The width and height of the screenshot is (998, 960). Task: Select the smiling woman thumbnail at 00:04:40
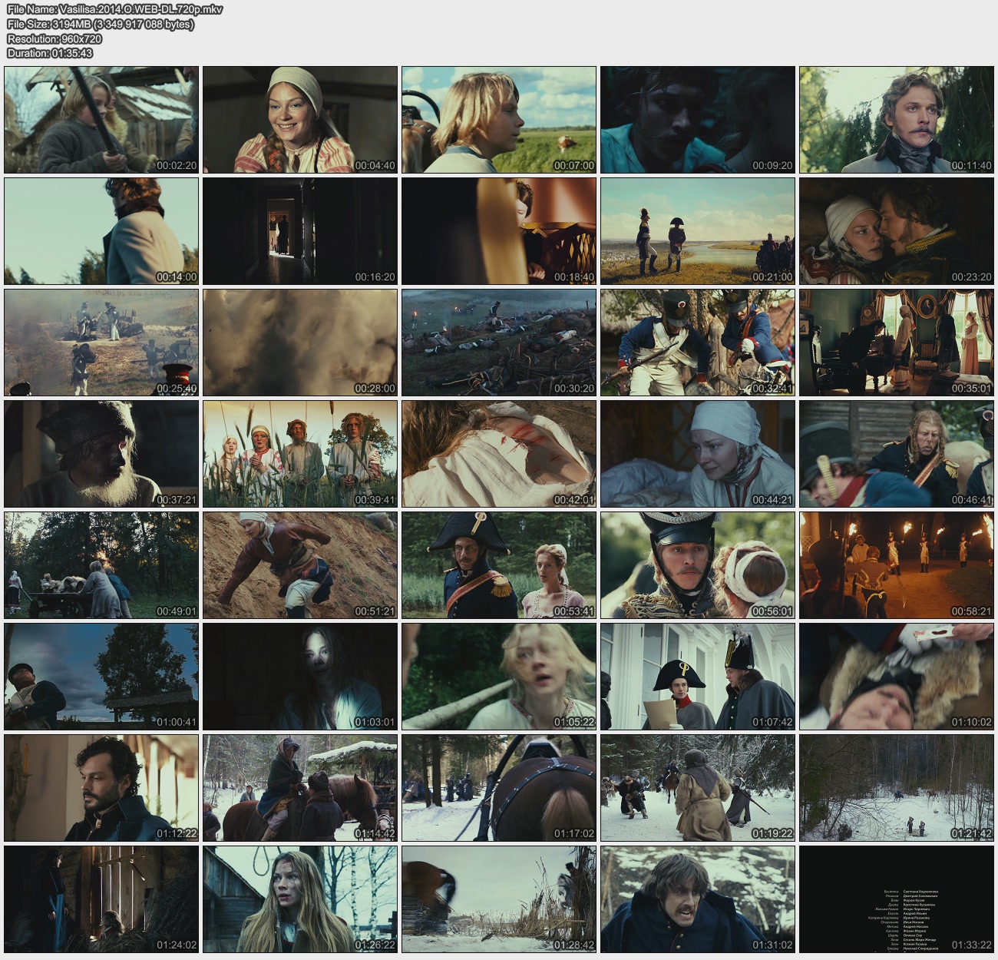[x=300, y=120]
